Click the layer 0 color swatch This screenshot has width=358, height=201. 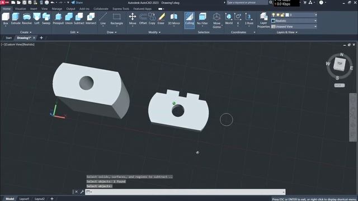point(287,15)
